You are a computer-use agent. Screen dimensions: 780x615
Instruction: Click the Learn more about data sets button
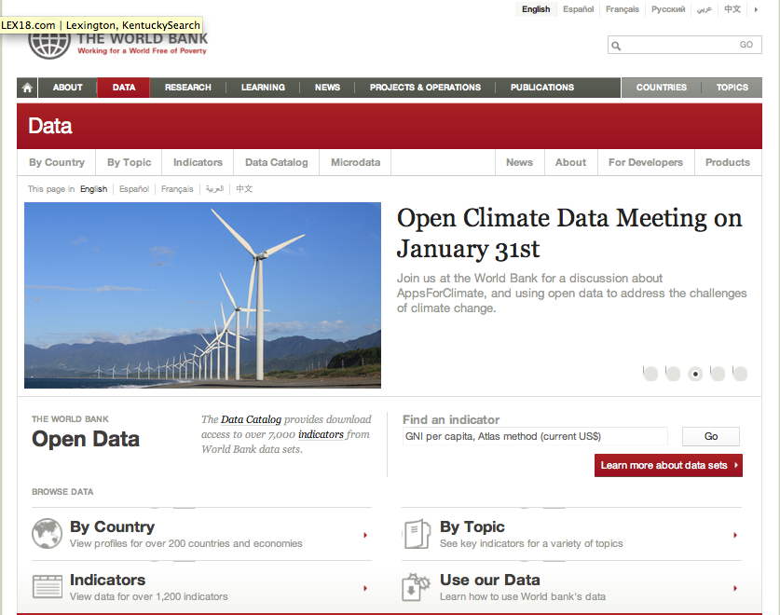pyautogui.click(x=668, y=465)
